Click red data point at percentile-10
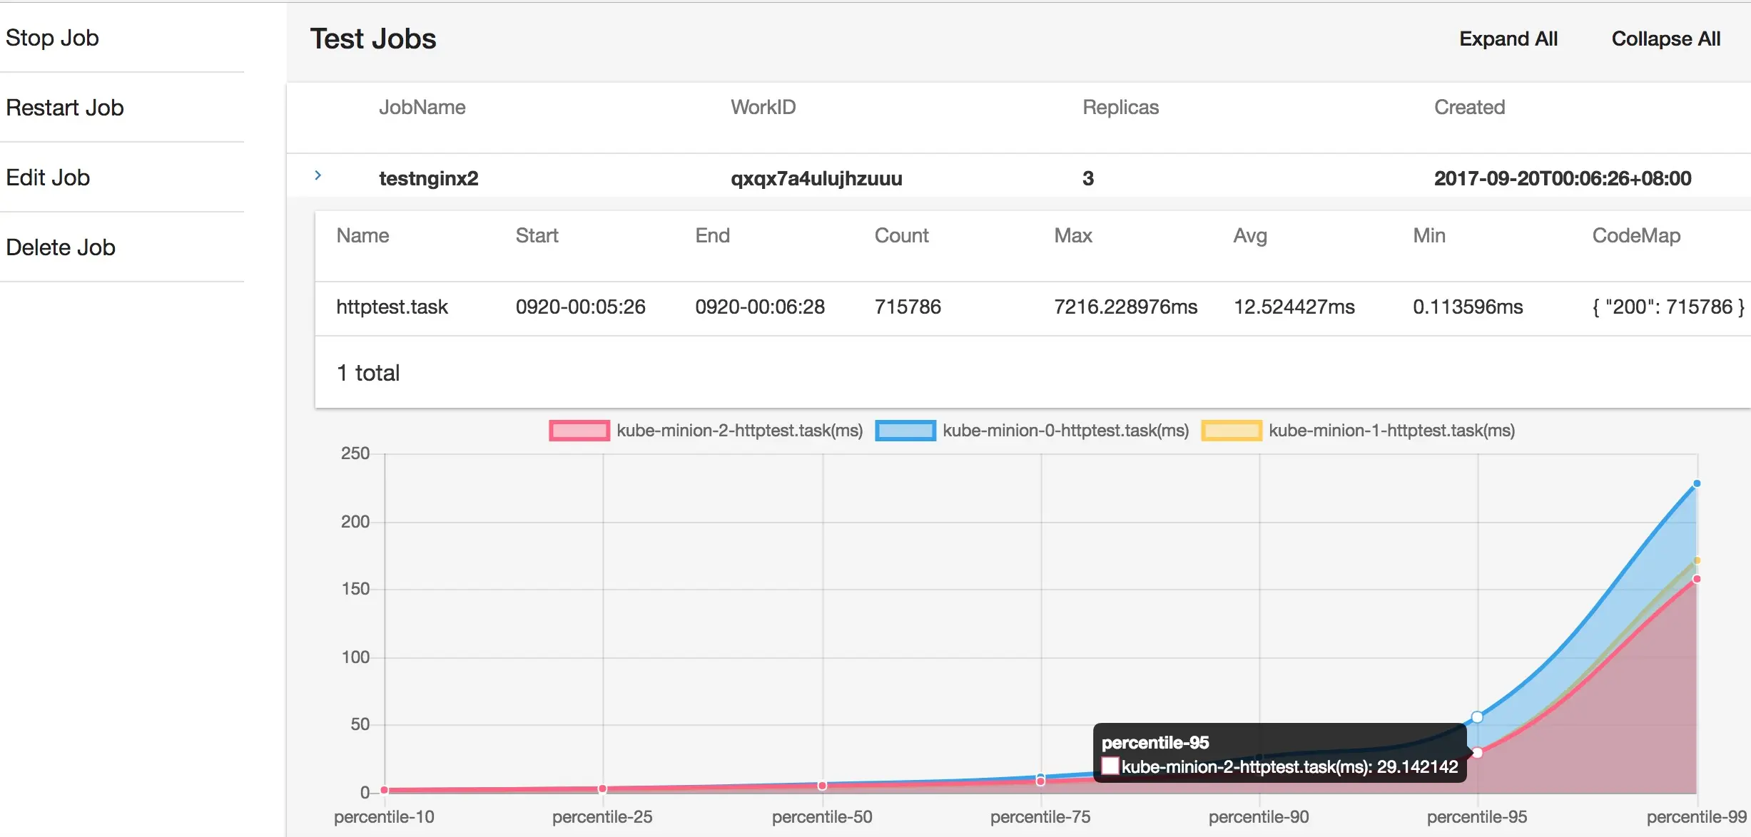This screenshot has height=837, width=1751. click(385, 790)
